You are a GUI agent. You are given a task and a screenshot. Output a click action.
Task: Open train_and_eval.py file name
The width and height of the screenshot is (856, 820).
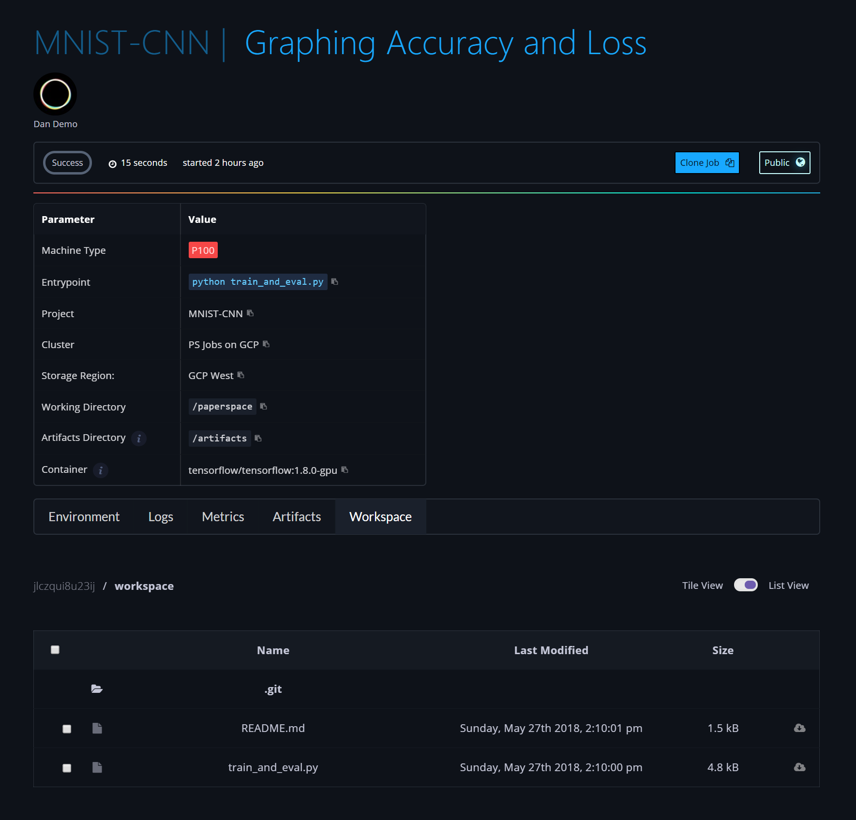273,767
